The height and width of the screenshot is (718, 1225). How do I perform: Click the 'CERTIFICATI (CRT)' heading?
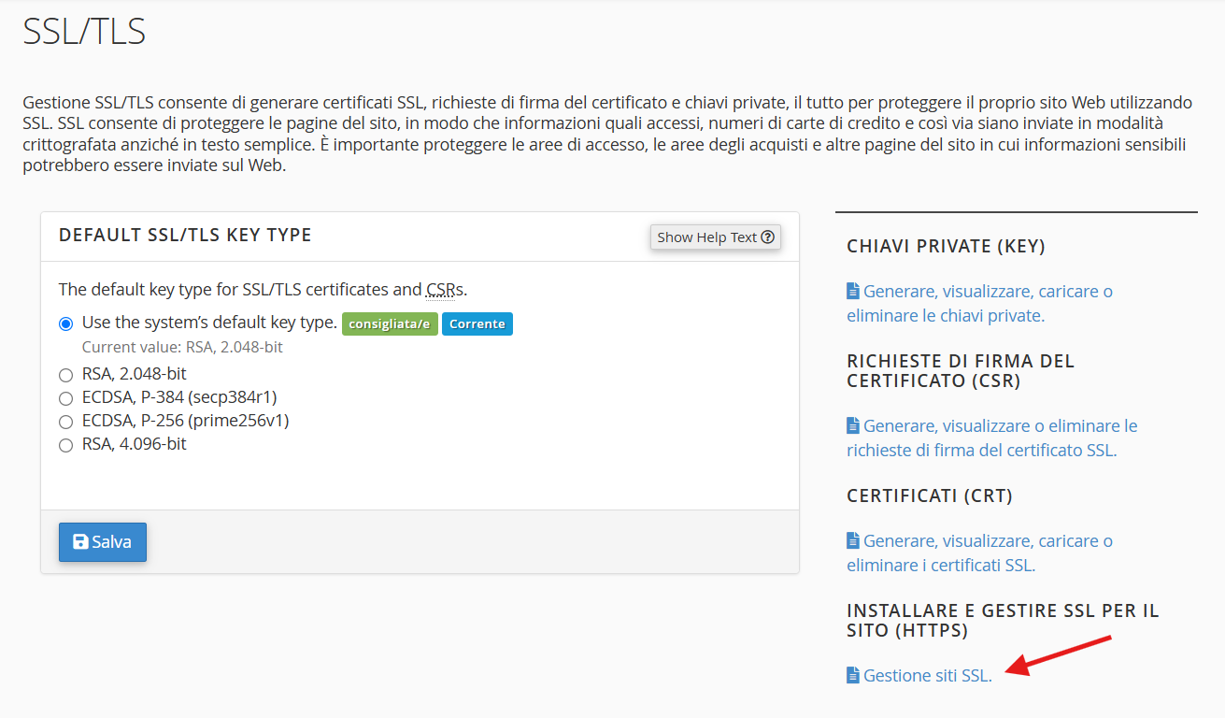(930, 496)
